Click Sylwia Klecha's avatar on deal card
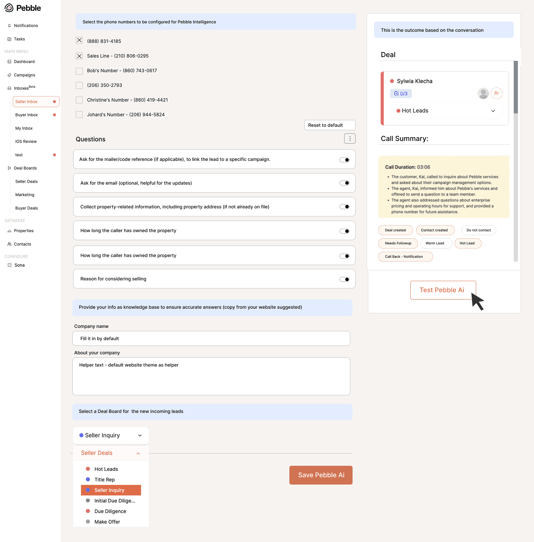The height and width of the screenshot is (542, 534). (x=483, y=93)
